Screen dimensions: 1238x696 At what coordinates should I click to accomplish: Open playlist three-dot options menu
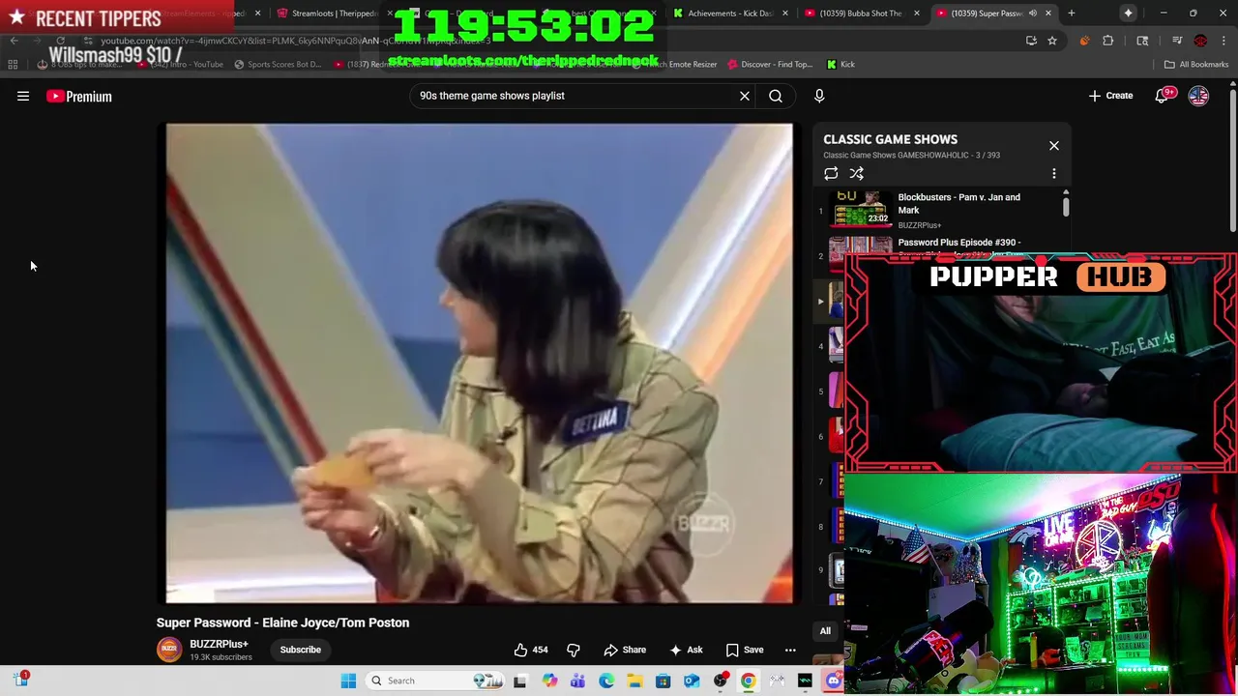click(x=1054, y=174)
